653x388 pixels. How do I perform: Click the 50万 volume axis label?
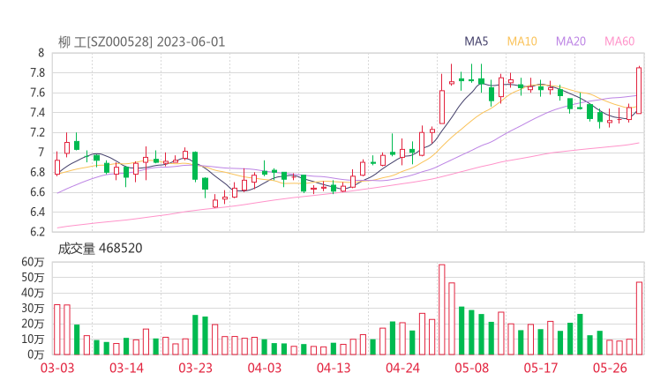pyautogui.click(x=33, y=277)
